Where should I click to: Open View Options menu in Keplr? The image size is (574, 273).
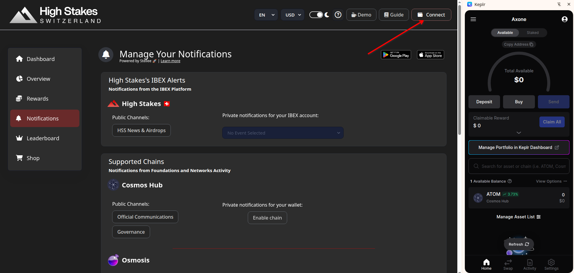pyautogui.click(x=551, y=181)
